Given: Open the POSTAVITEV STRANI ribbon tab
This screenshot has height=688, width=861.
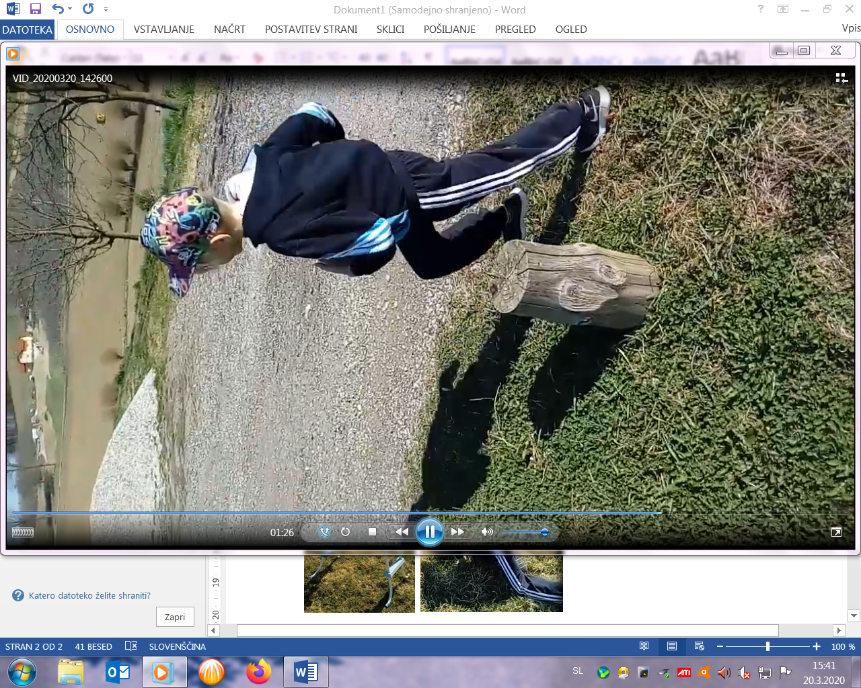Looking at the screenshot, I should pos(311,30).
